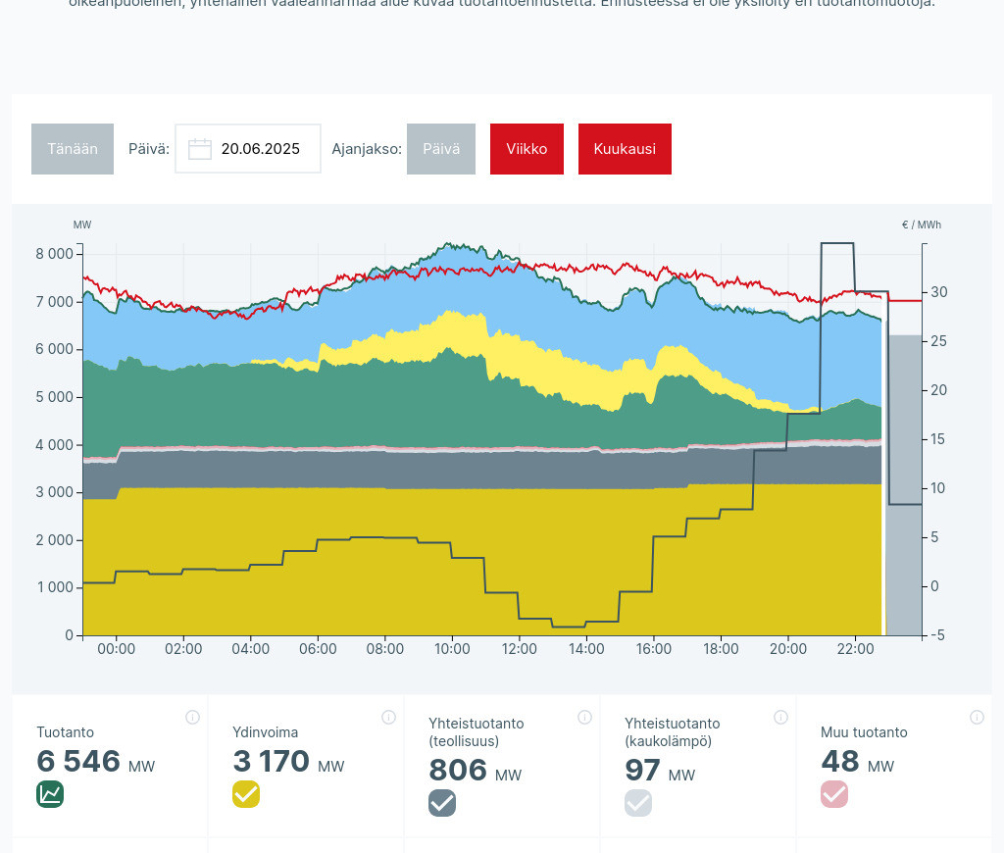This screenshot has height=853, width=1004.
Task: Click the calendar icon in date field
Action: click(200, 149)
